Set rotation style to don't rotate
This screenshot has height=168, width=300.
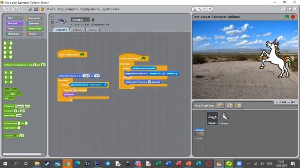52,25
